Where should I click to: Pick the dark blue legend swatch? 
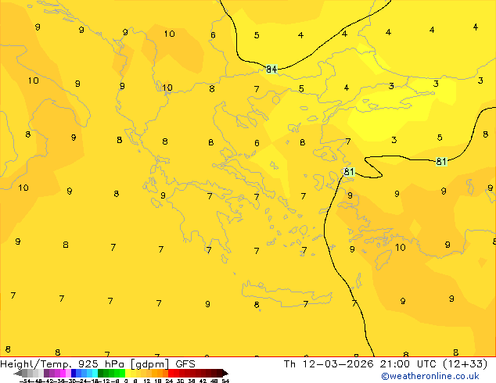[74, 373]
